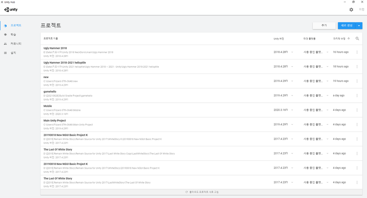This screenshot has width=367, height=198.
Task: Switch to the 학습 sidebar tab
Action: (x=13, y=34)
